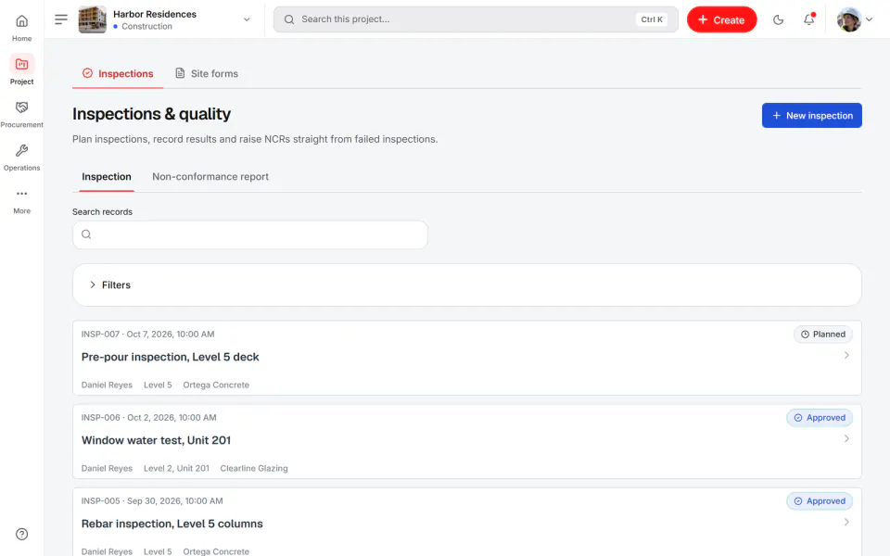Click 'INSP-007 · Oct 7, 2026, 10:00 AM' text
Viewport: 890px width, 556px height.
147,335
